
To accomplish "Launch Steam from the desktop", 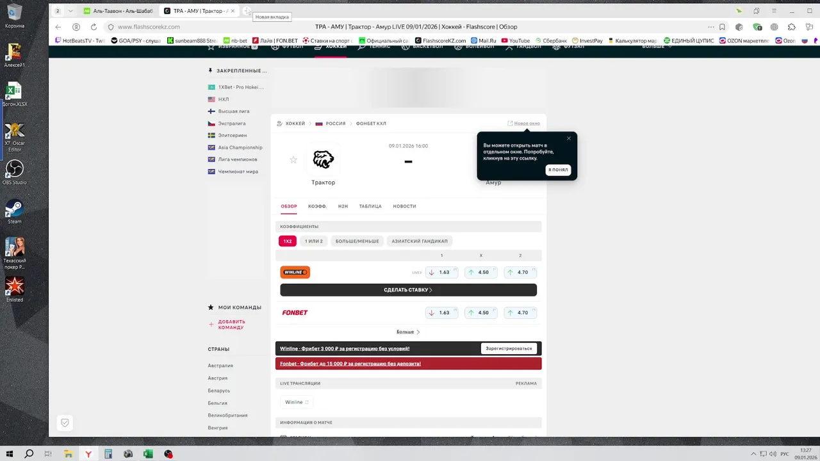I will pyautogui.click(x=14, y=211).
